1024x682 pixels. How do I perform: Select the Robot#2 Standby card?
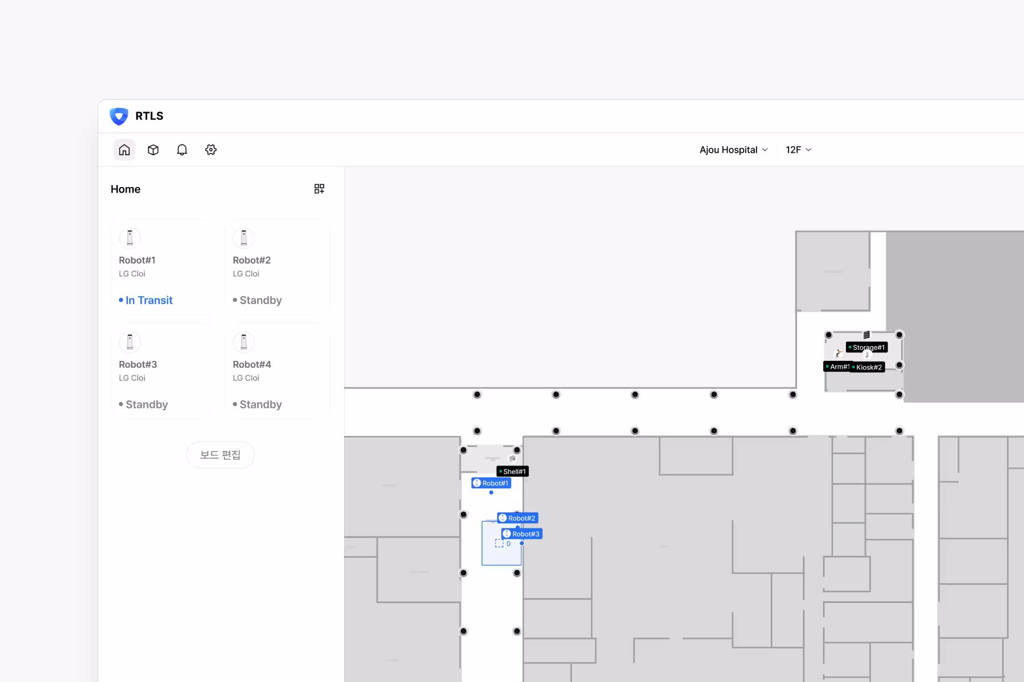(278, 267)
